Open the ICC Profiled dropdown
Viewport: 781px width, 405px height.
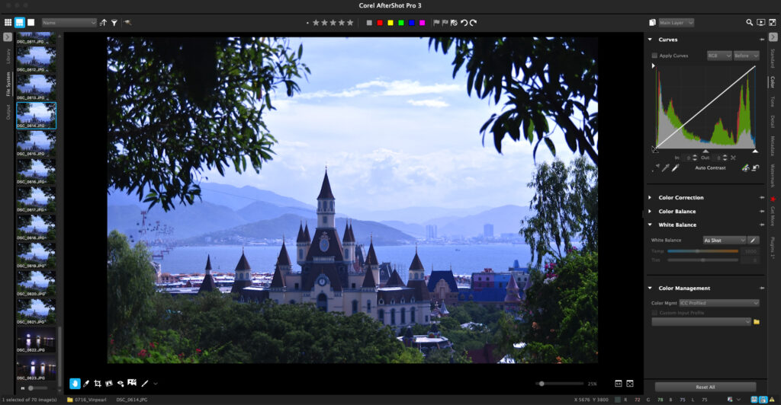pos(719,303)
